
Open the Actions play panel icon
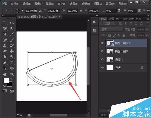95,22
